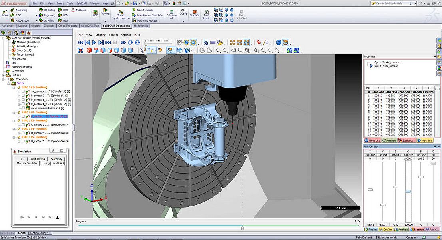Switch to the SolidCAM Part ribbon tab
442x240 pixels.
click(90, 26)
